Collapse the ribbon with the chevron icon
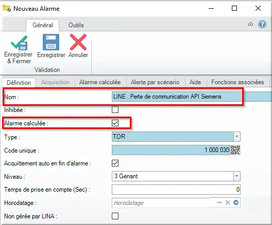Screen dimensions: 272x225 [x=250, y=24]
